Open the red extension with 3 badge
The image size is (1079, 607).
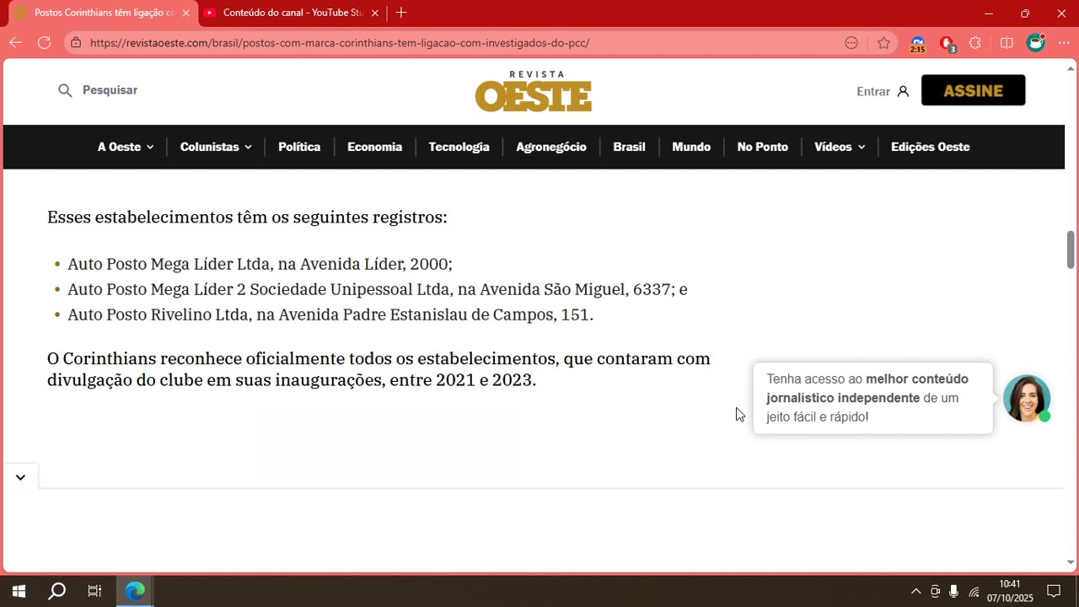947,44
